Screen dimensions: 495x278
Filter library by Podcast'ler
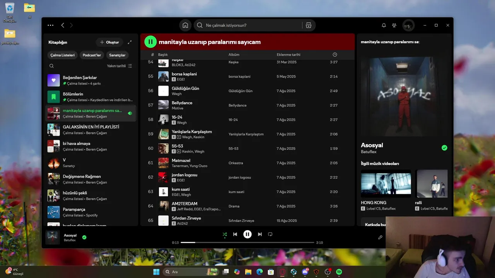92,55
